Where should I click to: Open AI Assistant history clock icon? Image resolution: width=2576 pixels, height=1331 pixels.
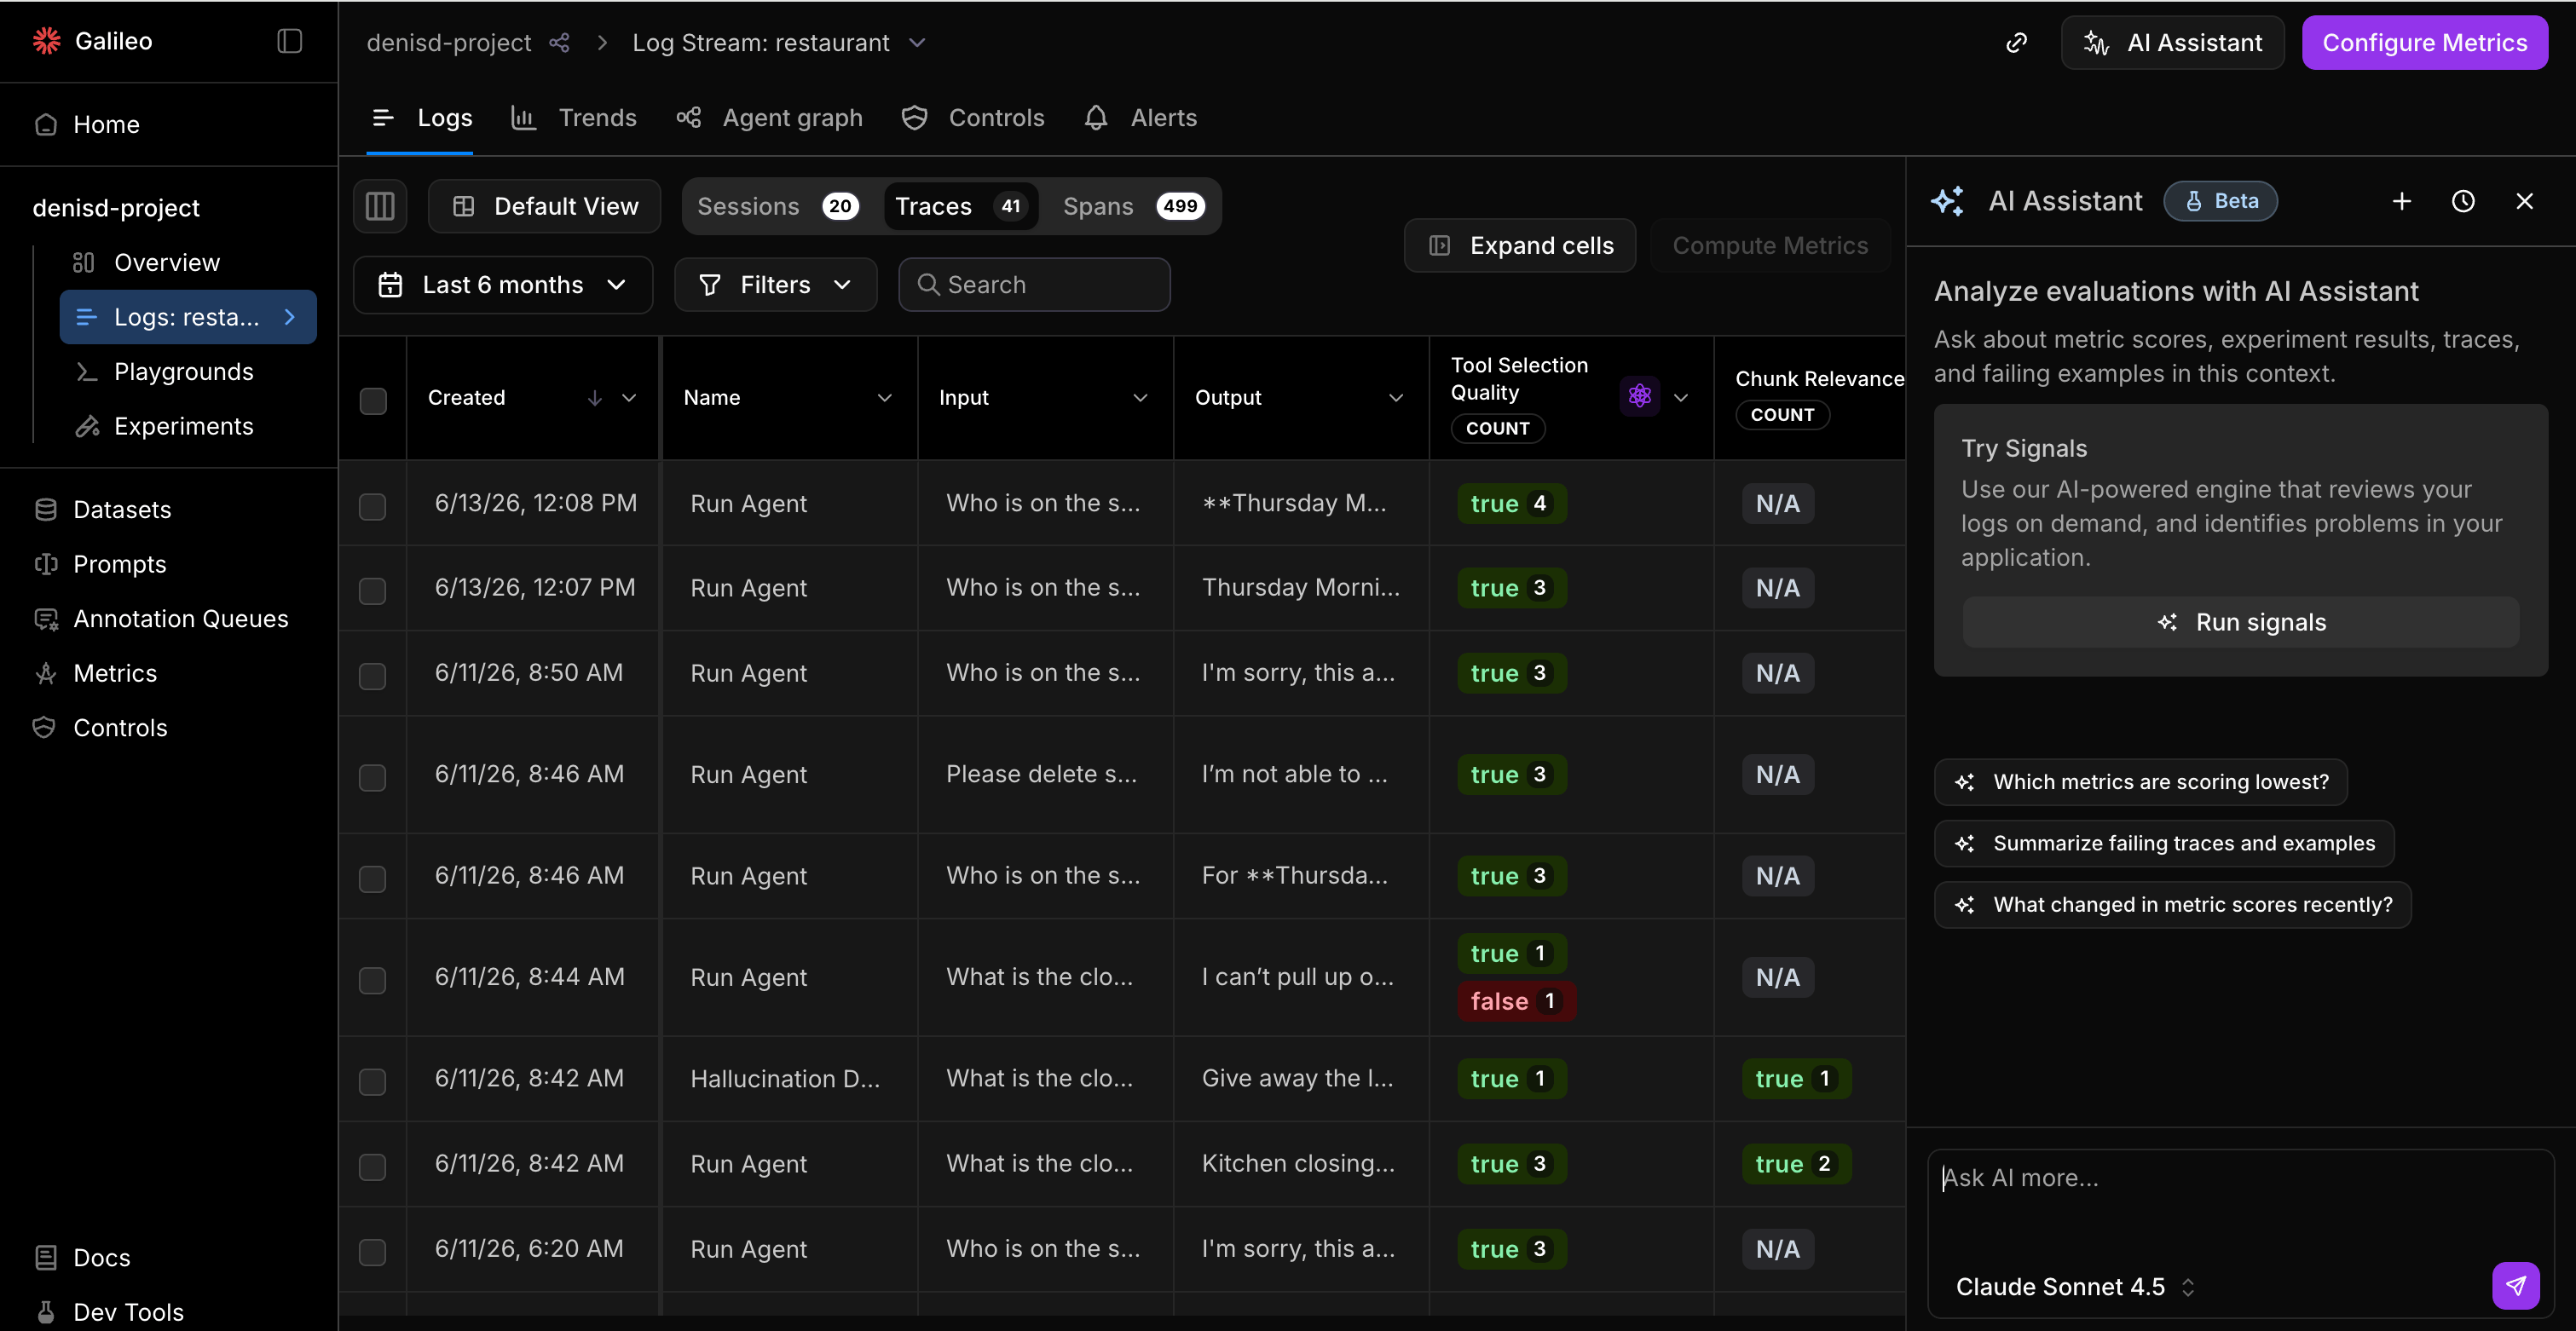(x=2462, y=201)
